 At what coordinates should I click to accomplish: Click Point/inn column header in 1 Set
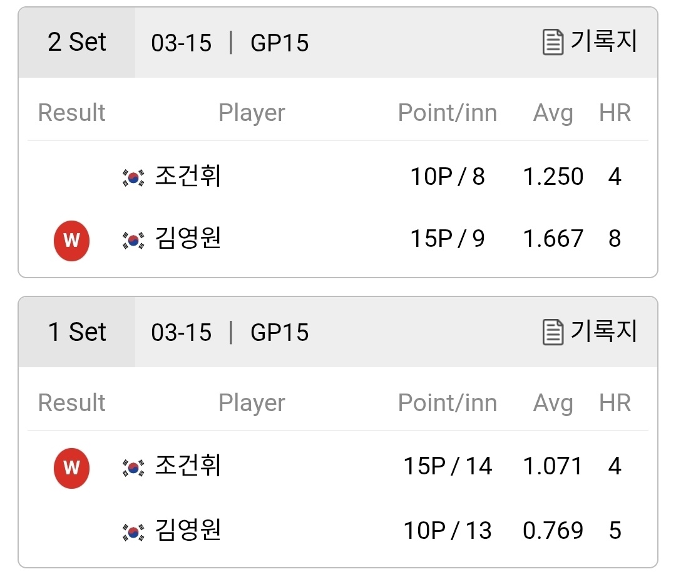pyautogui.click(x=448, y=403)
